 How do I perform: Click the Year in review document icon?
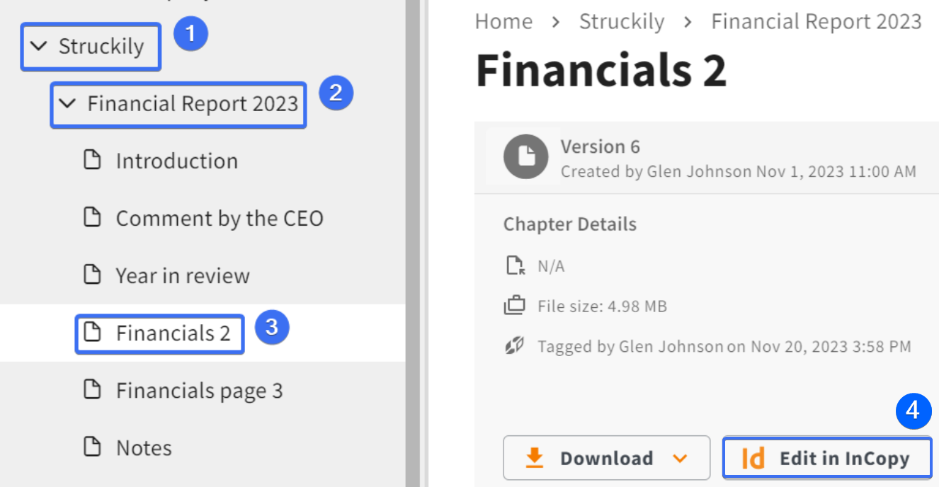pyautogui.click(x=92, y=275)
